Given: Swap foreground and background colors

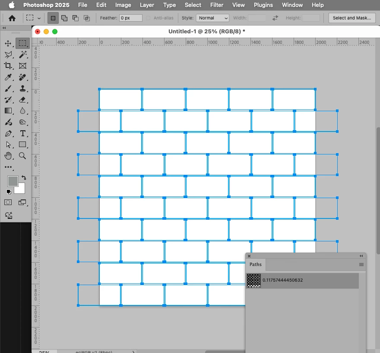Looking at the screenshot, I should 24,178.
